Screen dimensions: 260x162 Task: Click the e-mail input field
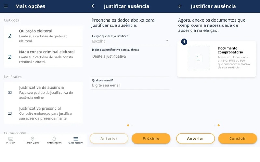point(130,85)
